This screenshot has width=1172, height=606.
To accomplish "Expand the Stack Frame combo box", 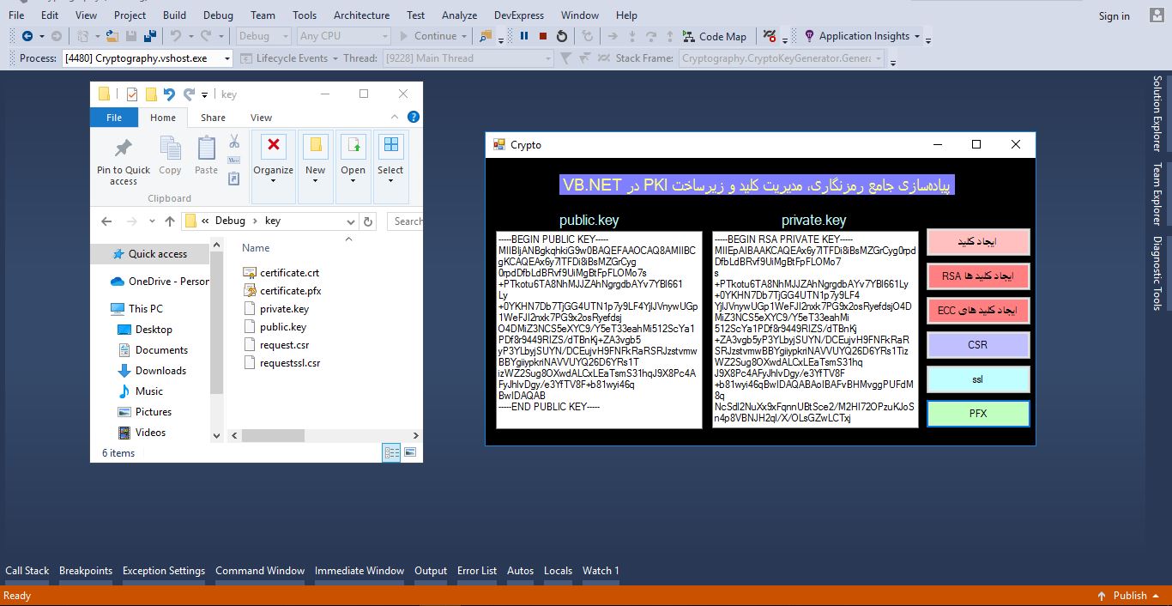I will click(878, 58).
